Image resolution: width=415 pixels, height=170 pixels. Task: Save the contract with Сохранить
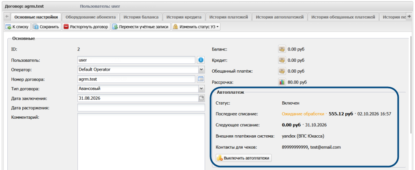[47, 27]
